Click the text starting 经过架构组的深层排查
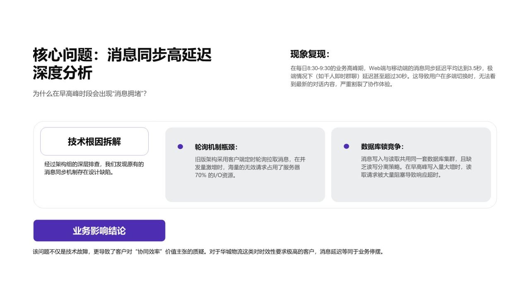The height and width of the screenshot is (298, 530). 94,168
